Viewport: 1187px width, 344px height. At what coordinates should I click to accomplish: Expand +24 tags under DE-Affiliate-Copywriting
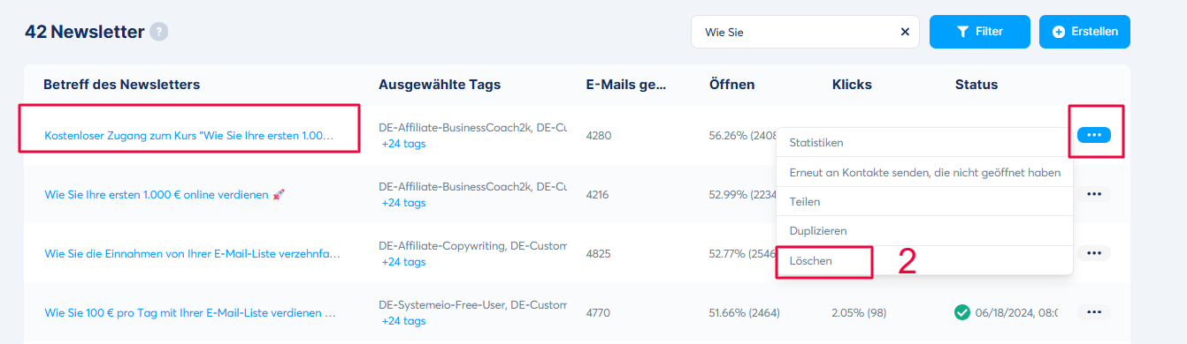403,262
